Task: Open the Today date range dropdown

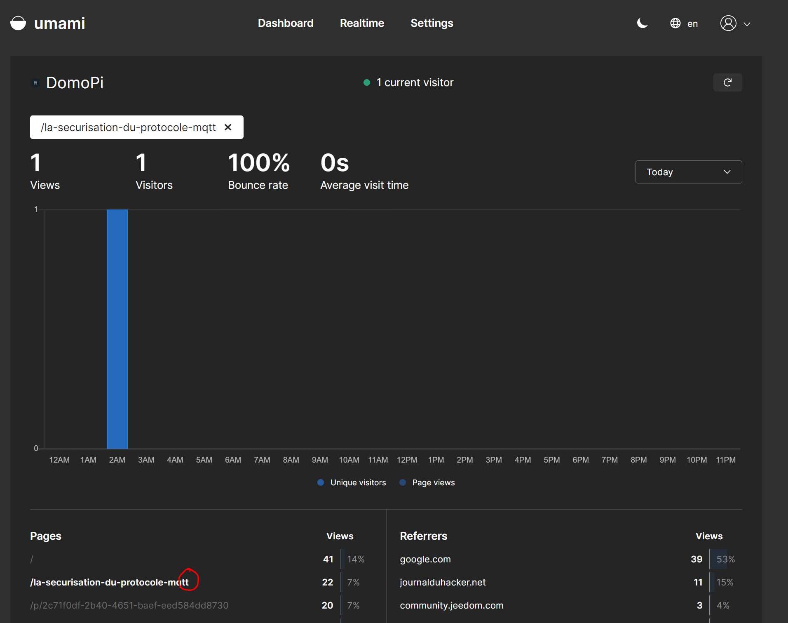Action: tap(688, 172)
